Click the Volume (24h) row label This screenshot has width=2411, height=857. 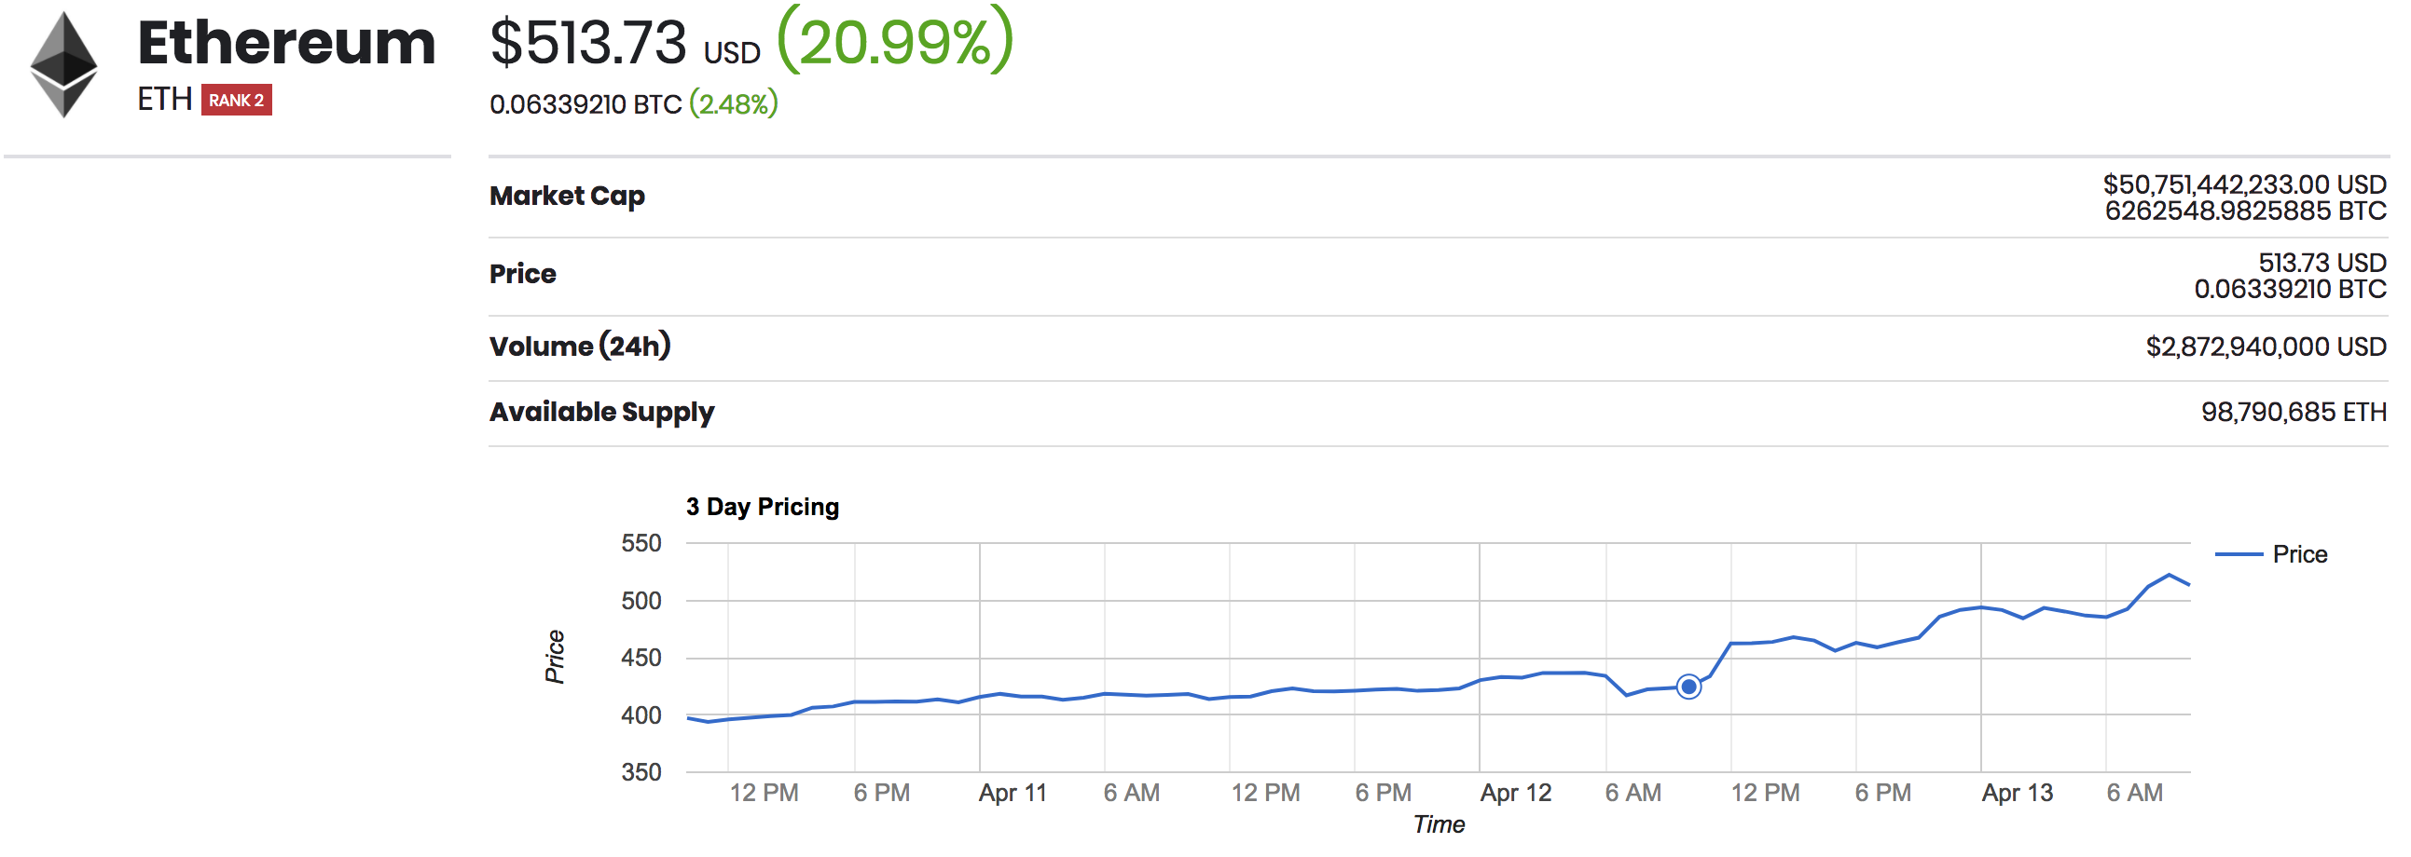(580, 347)
